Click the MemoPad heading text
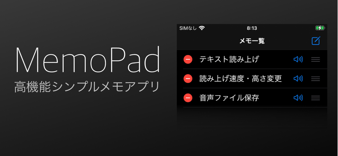This screenshot has width=338, height=156. point(88,60)
